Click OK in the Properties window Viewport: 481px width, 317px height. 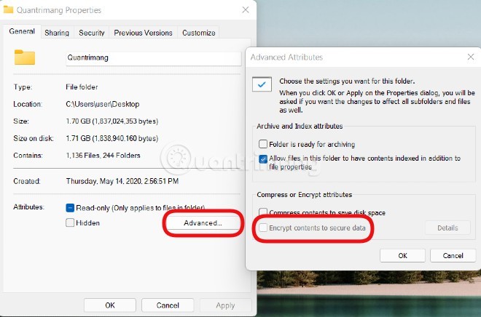coord(110,305)
